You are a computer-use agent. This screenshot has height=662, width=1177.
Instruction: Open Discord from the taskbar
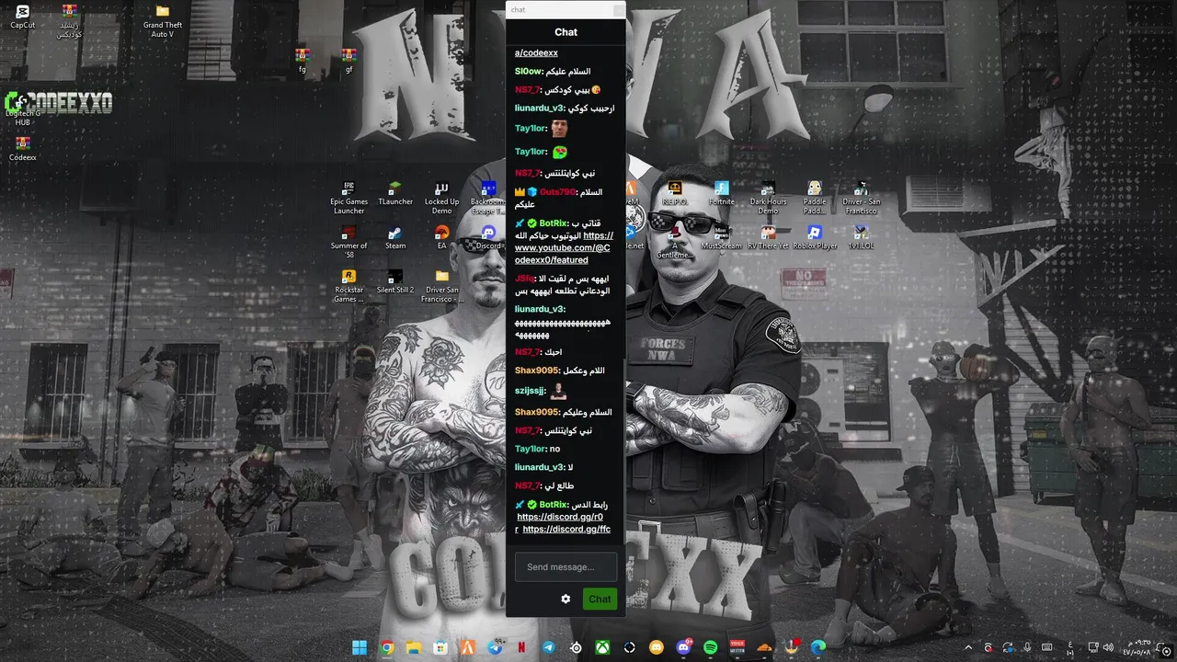click(683, 647)
